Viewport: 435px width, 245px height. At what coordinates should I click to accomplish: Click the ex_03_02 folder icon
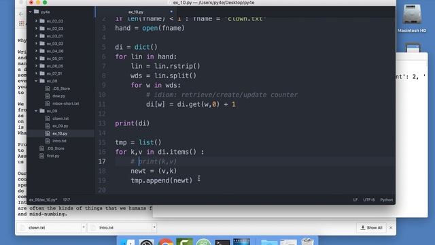[42, 44]
